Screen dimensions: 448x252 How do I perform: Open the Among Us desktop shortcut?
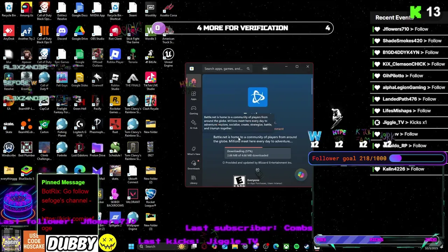(27, 9)
